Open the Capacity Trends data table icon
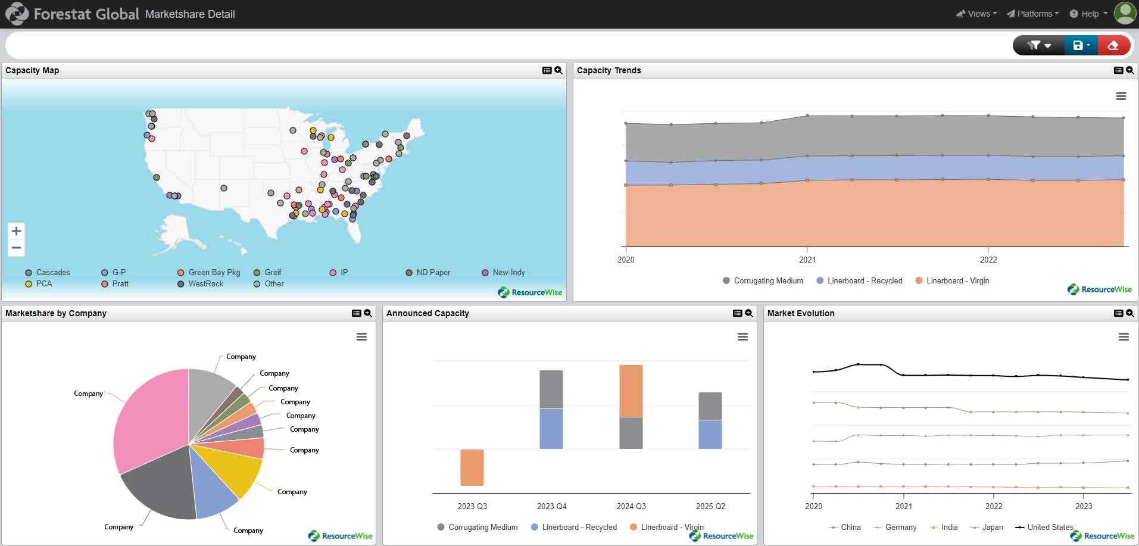Image resolution: width=1139 pixels, height=546 pixels. pos(1118,70)
